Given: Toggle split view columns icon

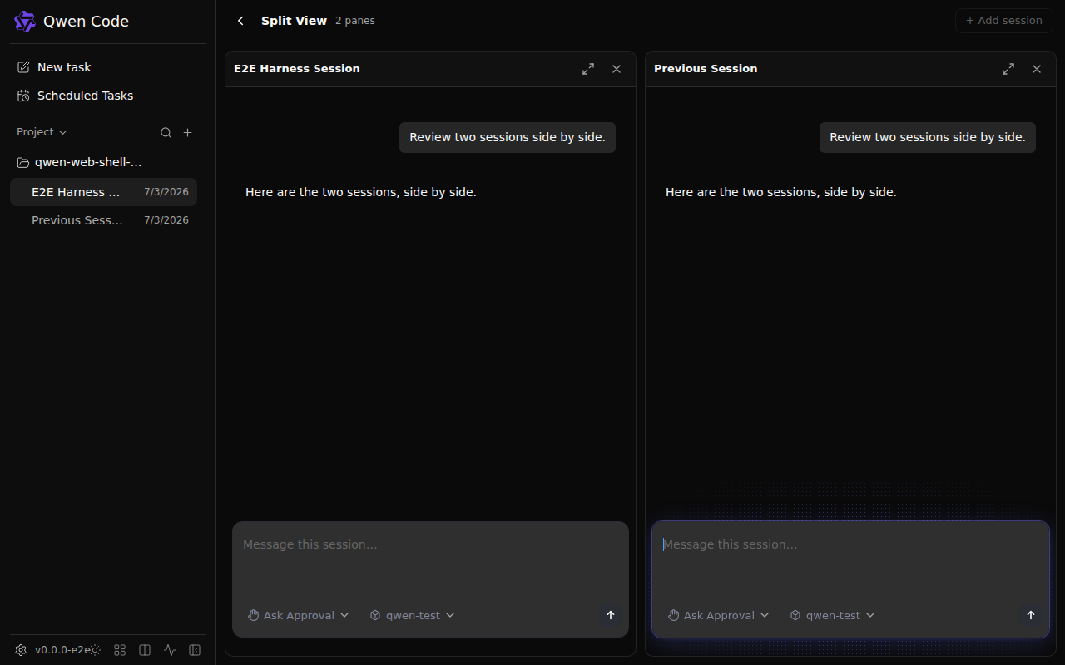Looking at the screenshot, I should tap(145, 650).
